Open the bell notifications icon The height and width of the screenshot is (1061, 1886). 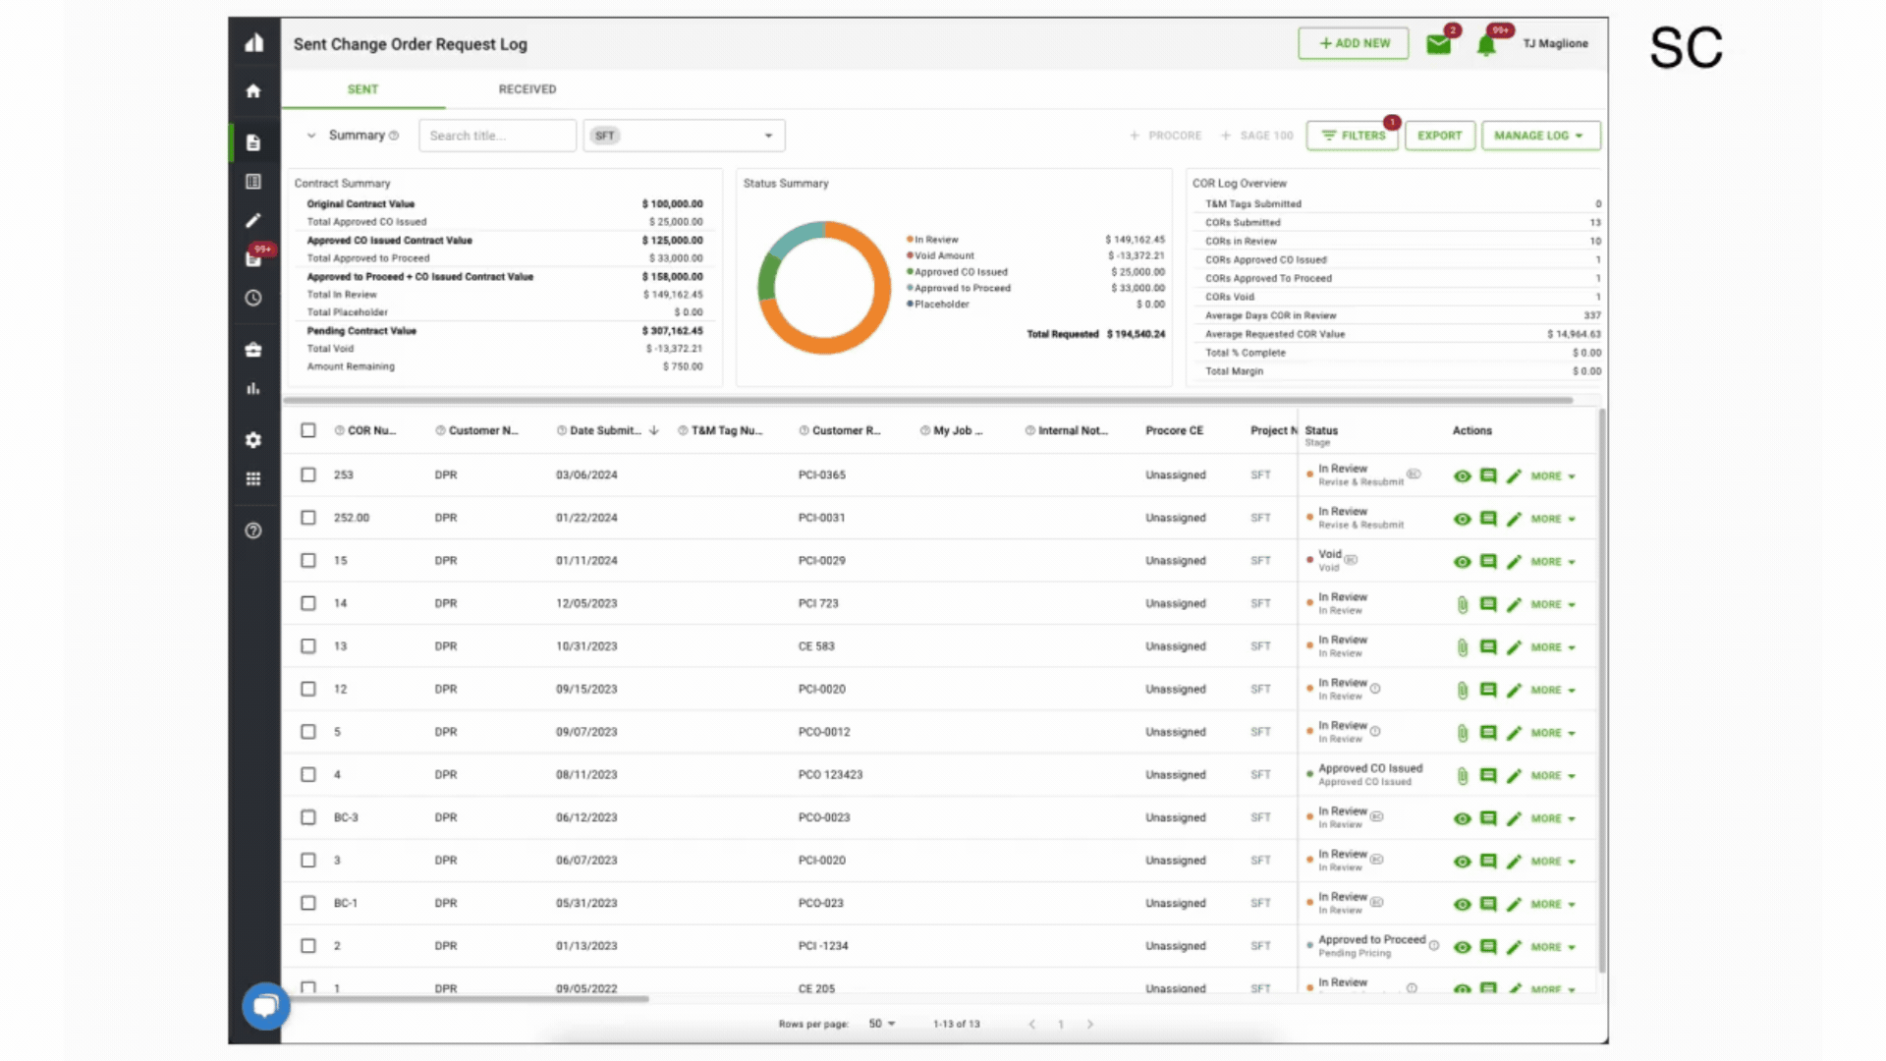click(1486, 45)
